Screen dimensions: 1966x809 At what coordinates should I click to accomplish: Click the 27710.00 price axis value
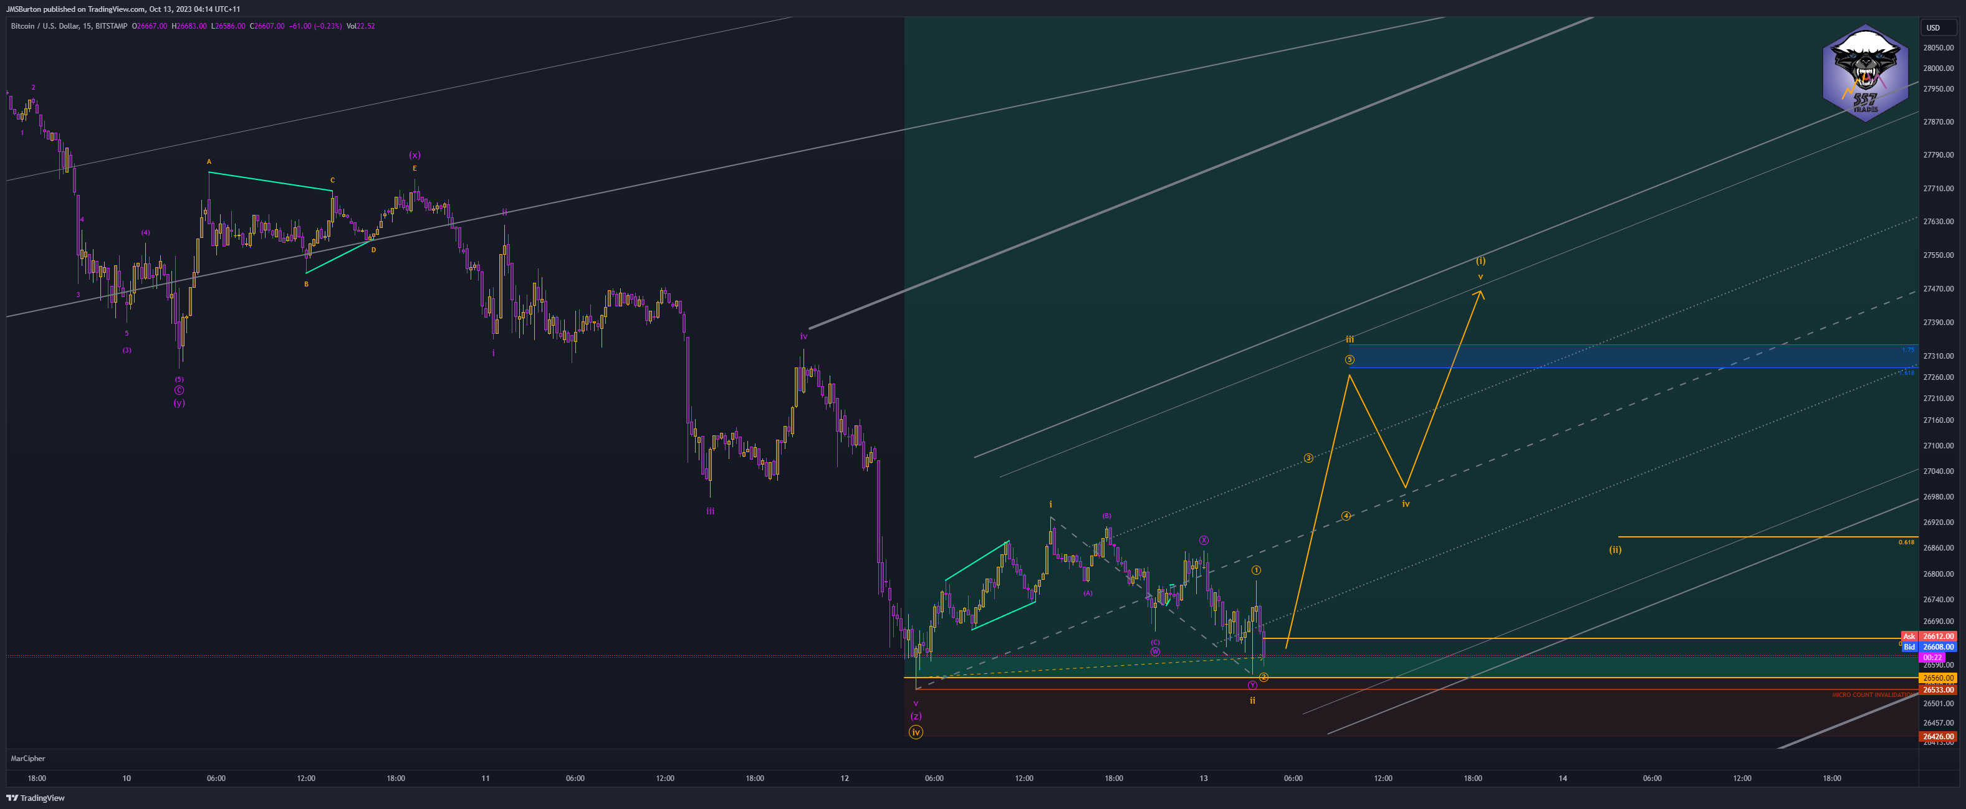pos(1939,188)
